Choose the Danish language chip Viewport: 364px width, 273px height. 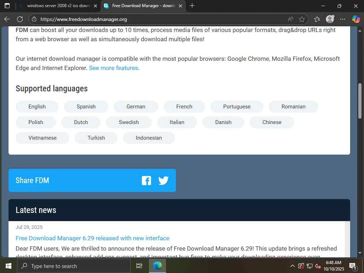tap(223, 122)
